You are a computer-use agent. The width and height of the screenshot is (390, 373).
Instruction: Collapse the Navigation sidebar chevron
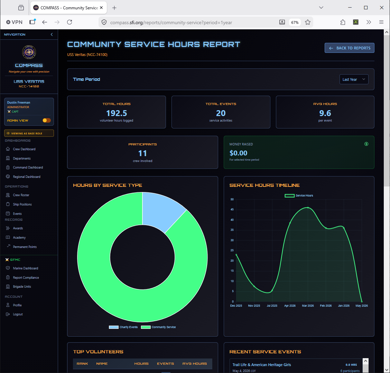pyautogui.click(x=52, y=35)
